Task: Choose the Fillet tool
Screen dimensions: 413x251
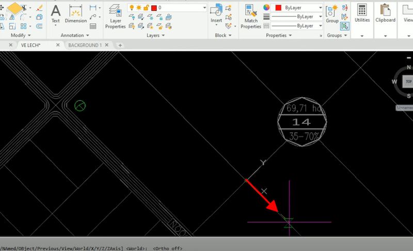Action: (x=23, y=17)
